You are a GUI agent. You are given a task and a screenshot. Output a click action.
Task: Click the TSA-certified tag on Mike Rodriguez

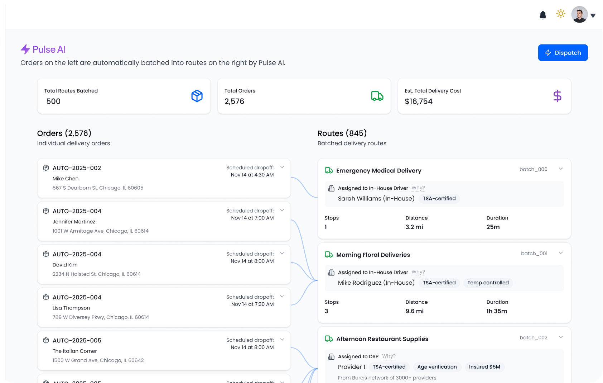439,283
